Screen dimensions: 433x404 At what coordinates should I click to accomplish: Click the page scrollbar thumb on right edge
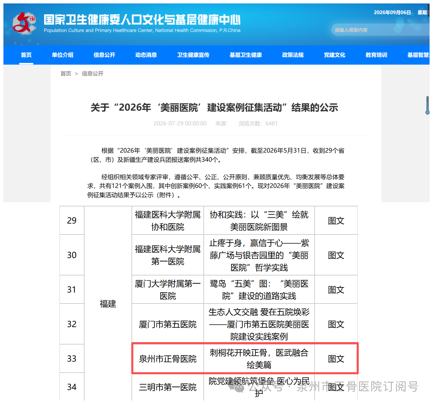(428, 105)
